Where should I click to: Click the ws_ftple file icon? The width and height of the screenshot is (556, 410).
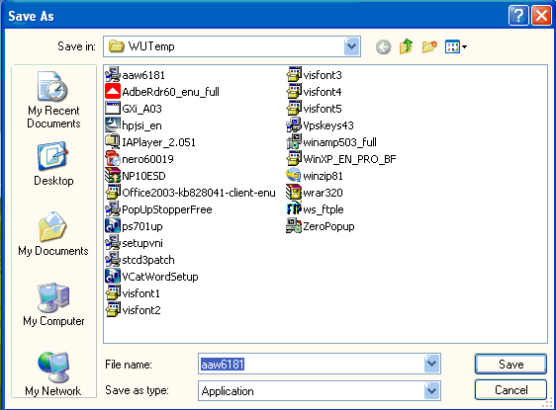pyautogui.click(x=294, y=209)
